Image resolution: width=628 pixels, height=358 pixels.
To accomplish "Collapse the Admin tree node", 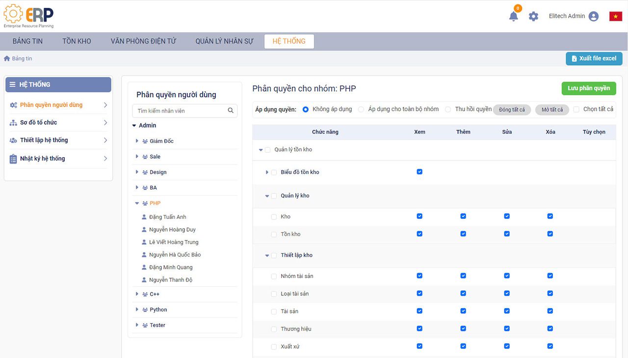I will [x=134, y=126].
